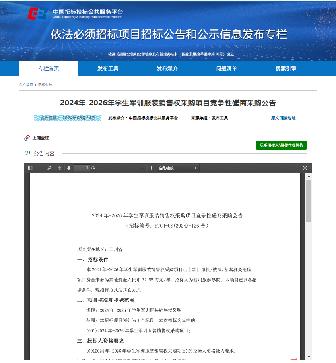This screenshot has width=336, height=363.
Task: Click the 联系招标人\招标代理机构 button
Action: point(281,145)
